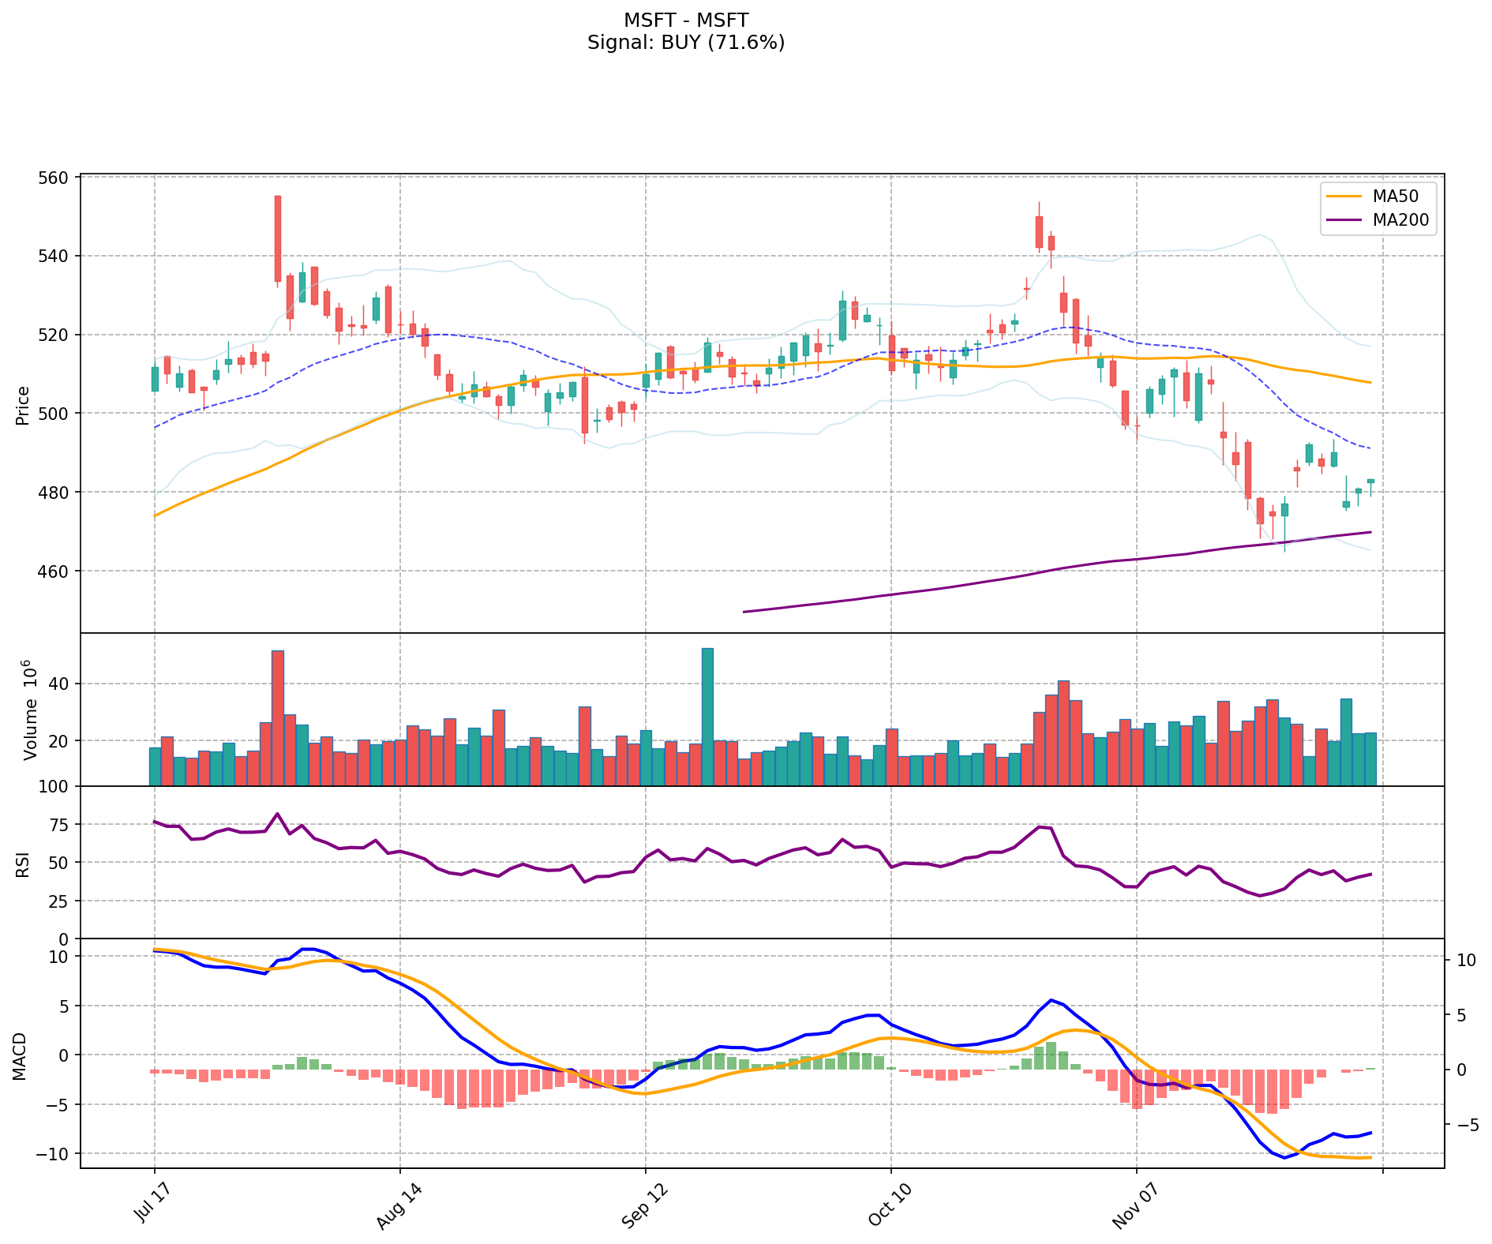This screenshot has width=1492, height=1244.
Task: Click the tallest red volume bar in late July
Action: tap(278, 718)
